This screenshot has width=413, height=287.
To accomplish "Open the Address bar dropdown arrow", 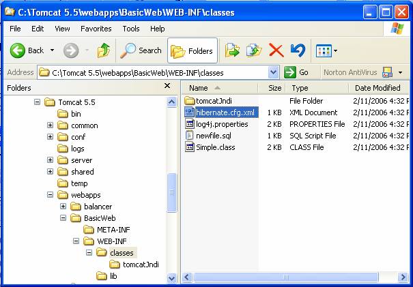I will point(274,72).
